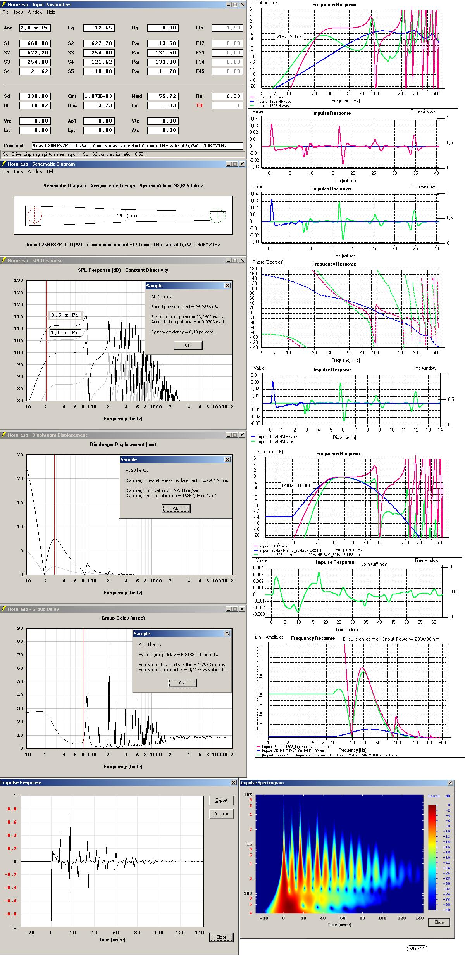Click OK in Diaphragm Displacement Sample dialog
This screenshot has width=465, height=955.
(176, 509)
